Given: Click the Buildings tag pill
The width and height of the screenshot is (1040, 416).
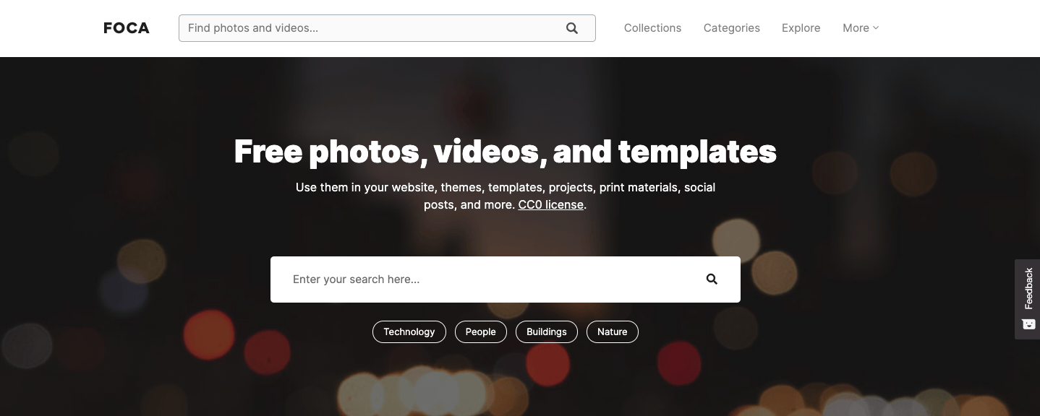Looking at the screenshot, I should [546, 332].
